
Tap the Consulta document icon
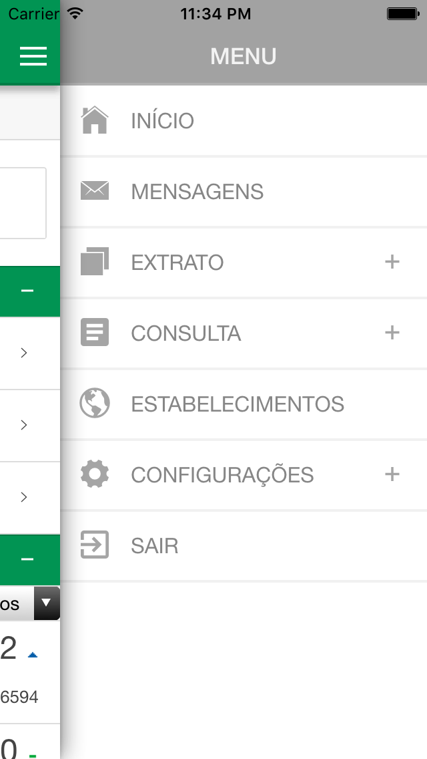pos(95,332)
